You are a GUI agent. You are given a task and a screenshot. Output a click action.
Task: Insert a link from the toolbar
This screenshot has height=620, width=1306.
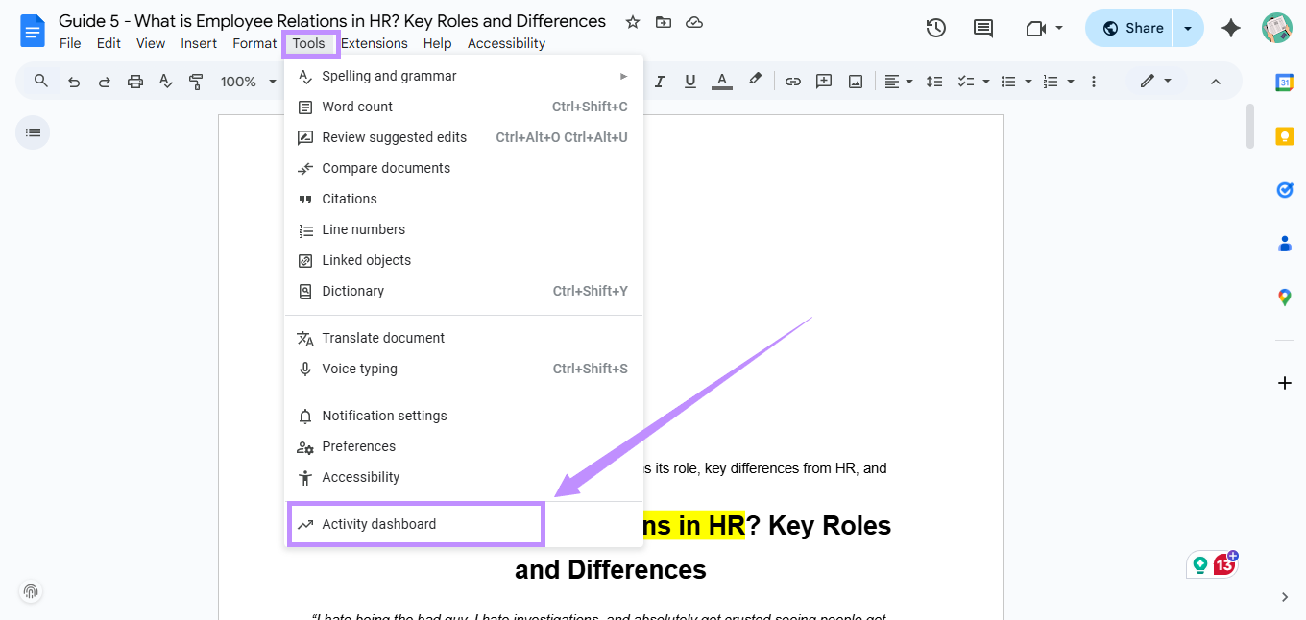[x=793, y=81]
